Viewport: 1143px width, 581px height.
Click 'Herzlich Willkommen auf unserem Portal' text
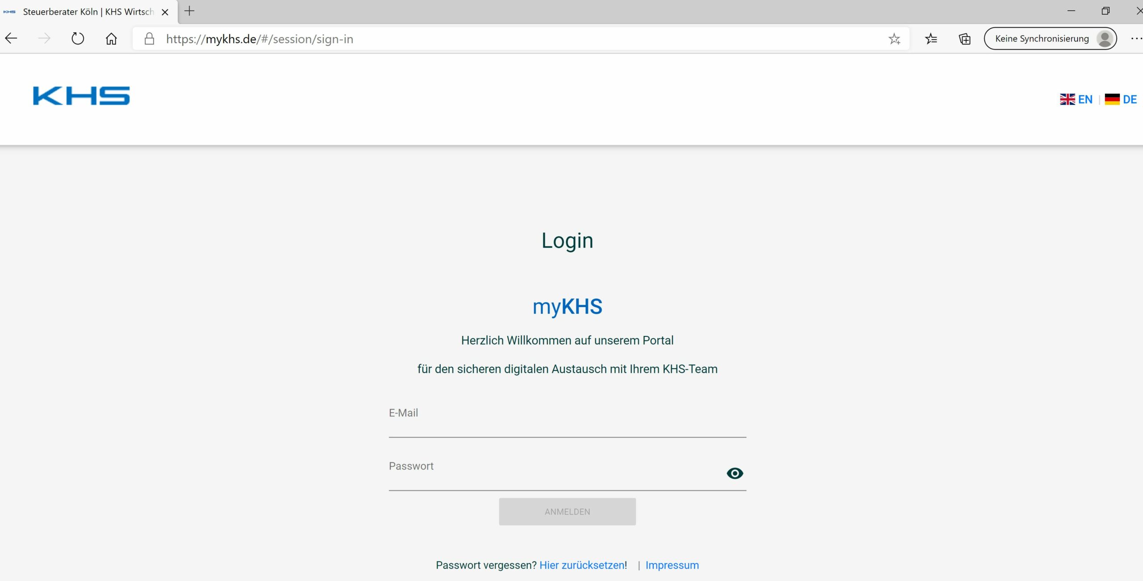click(567, 340)
